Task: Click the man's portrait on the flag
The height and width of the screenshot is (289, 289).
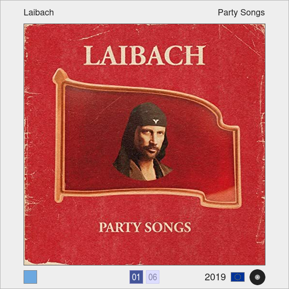Action: pos(143,142)
